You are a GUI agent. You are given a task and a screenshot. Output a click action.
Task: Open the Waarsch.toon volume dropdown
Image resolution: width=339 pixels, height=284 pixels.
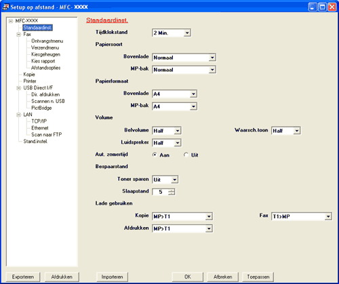tap(297, 131)
